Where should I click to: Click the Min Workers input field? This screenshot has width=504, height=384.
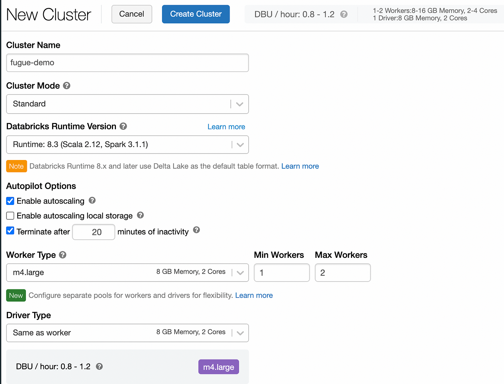(x=282, y=273)
